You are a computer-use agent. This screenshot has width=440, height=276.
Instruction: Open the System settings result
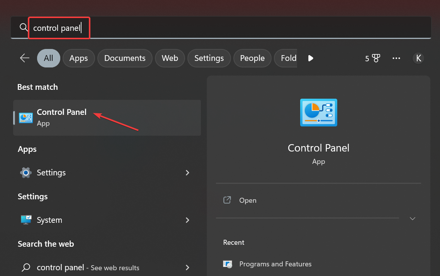(107, 220)
